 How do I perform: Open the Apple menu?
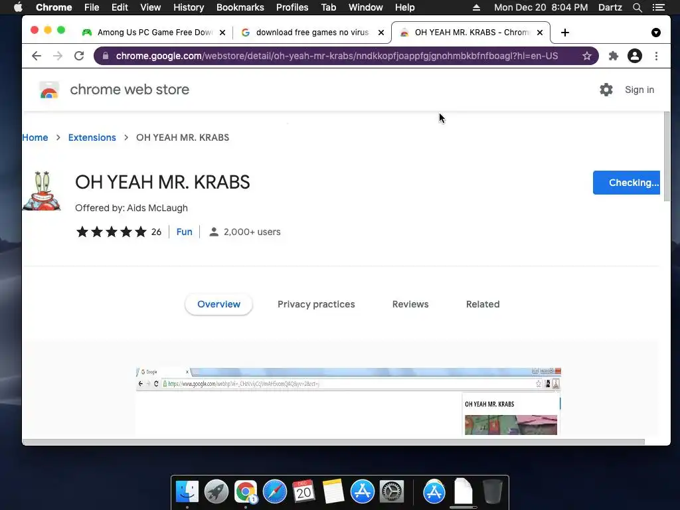pyautogui.click(x=18, y=7)
